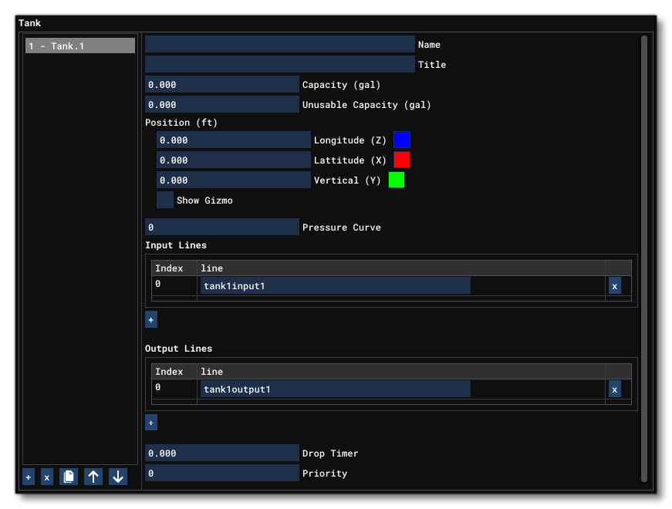Click the Drop Timer value field
The height and width of the screenshot is (509, 672).
(x=221, y=453)
